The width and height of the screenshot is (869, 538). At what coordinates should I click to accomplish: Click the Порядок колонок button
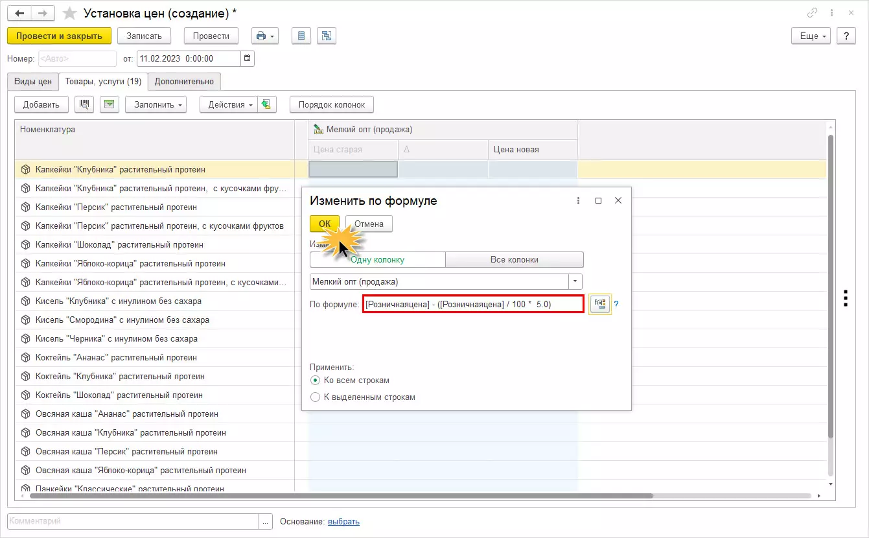pos(332,104)
